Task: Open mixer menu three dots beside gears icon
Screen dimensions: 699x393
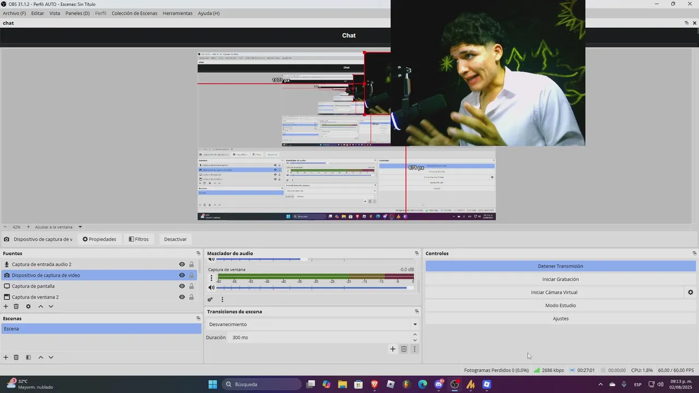Action: [222, 300]
